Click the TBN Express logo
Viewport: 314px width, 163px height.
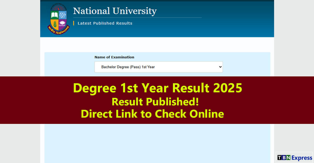pos(295,158)
